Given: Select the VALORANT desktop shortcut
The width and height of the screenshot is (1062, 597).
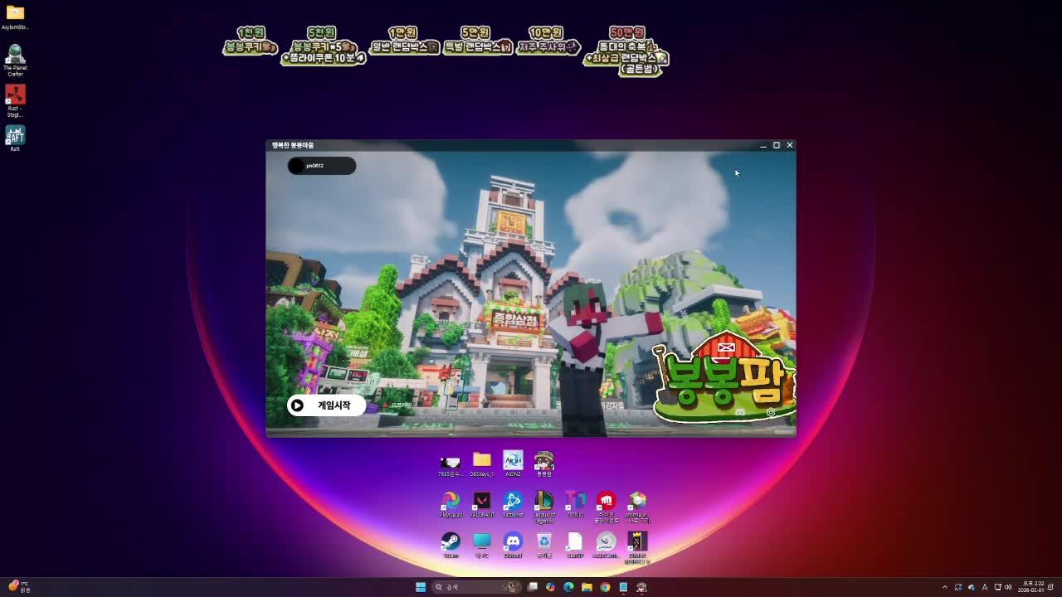Looking at the screenshot, I should (482, 505).
